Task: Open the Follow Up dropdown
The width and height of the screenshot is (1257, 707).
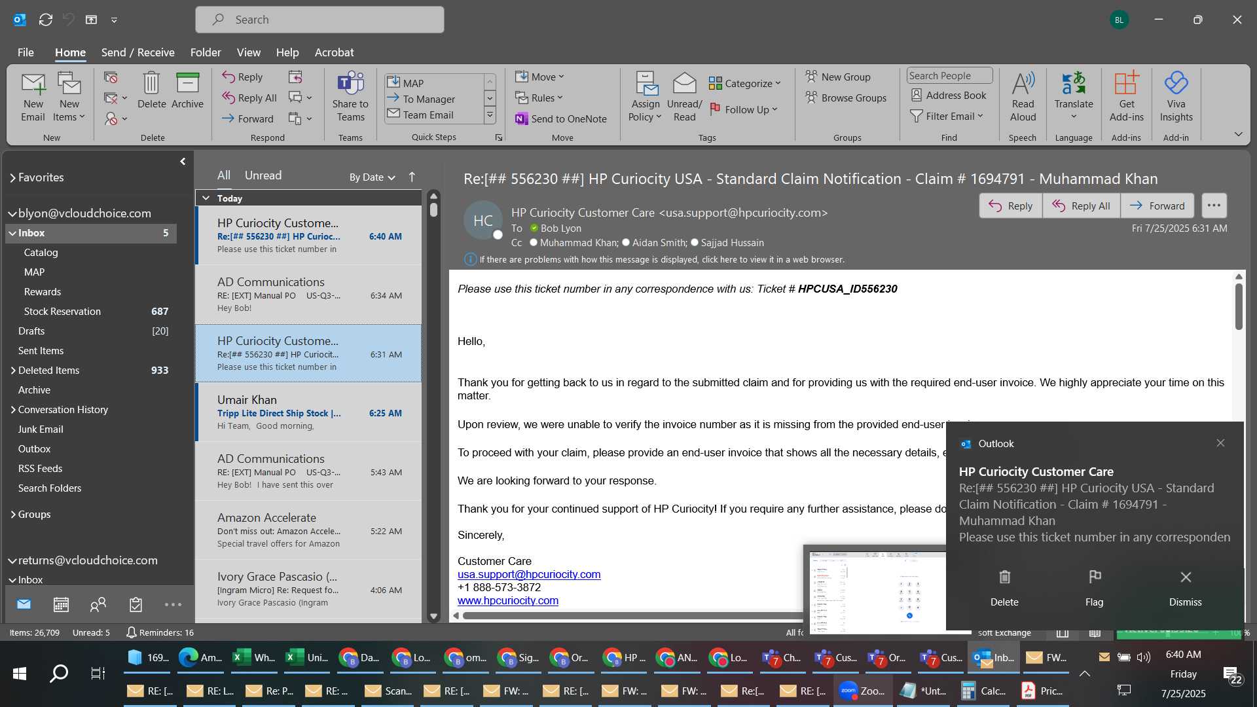Action: 744,109
